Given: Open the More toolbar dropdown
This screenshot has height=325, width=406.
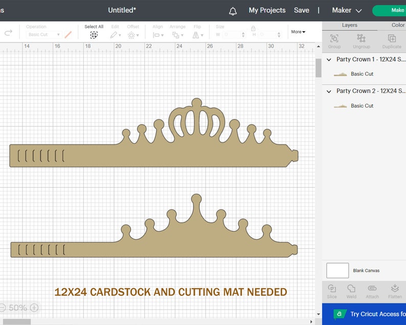Looking at the screenshot, I should [298, 32].
